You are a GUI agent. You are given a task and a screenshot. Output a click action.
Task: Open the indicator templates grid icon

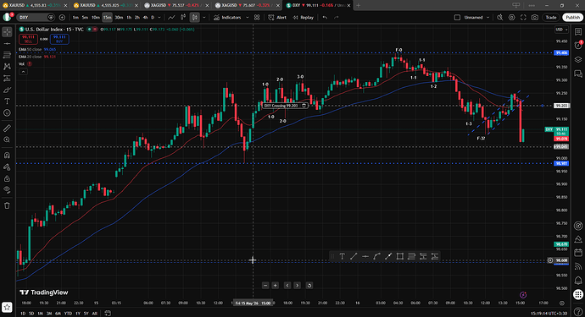(257, 18)
